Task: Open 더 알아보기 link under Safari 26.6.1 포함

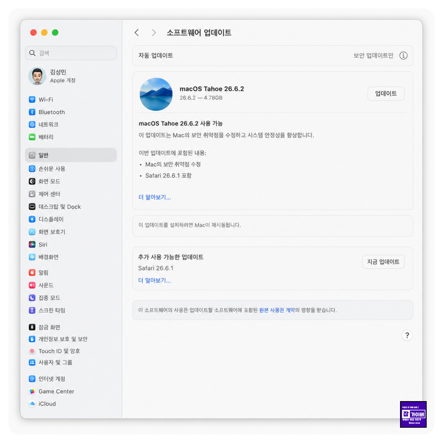Action: tap(155, 197)
